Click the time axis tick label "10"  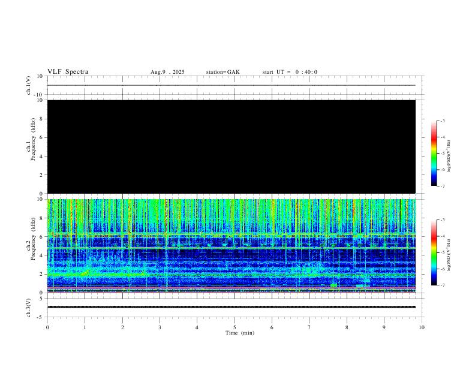pyautogui.click(x=422, y=327)
